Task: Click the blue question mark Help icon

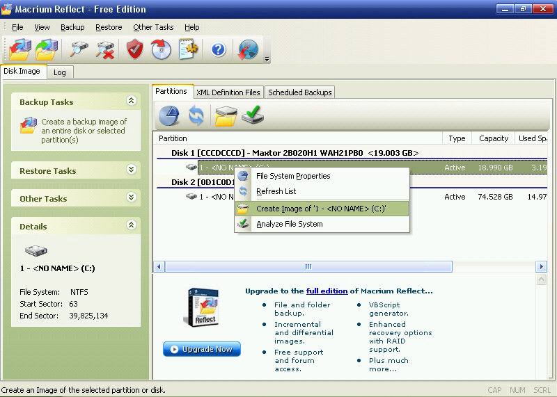Action: tap(219, 49)
